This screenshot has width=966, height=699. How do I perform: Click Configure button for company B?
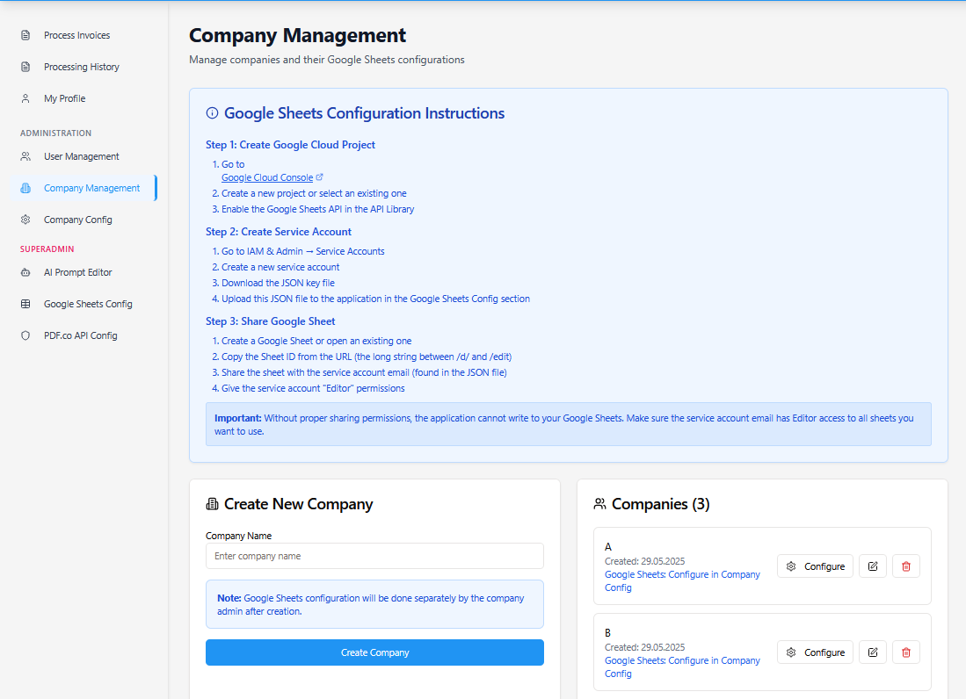tap(815, 652)
